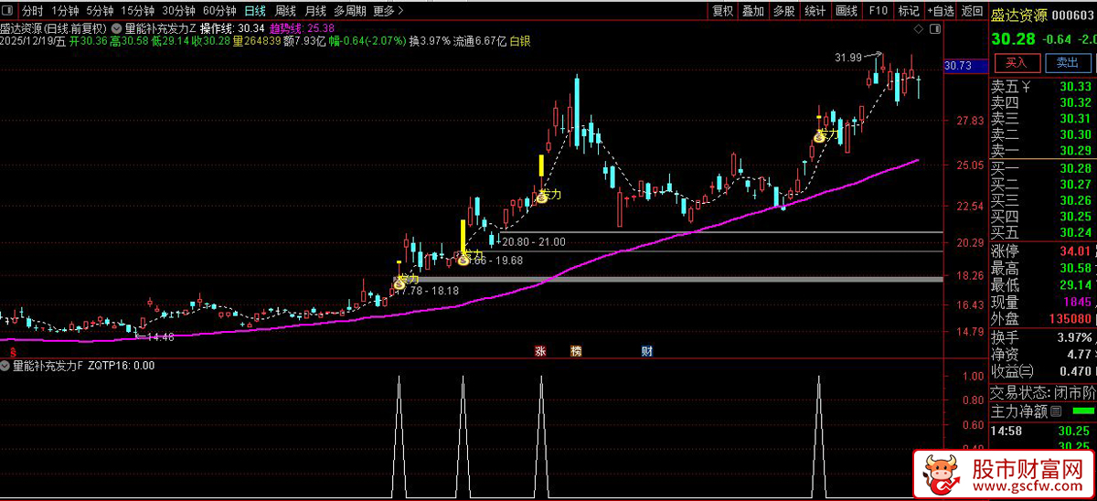Screen dimensions: 1097x501
Task: Select the 月线 monthly chart tab
Action: pos(315,11)
